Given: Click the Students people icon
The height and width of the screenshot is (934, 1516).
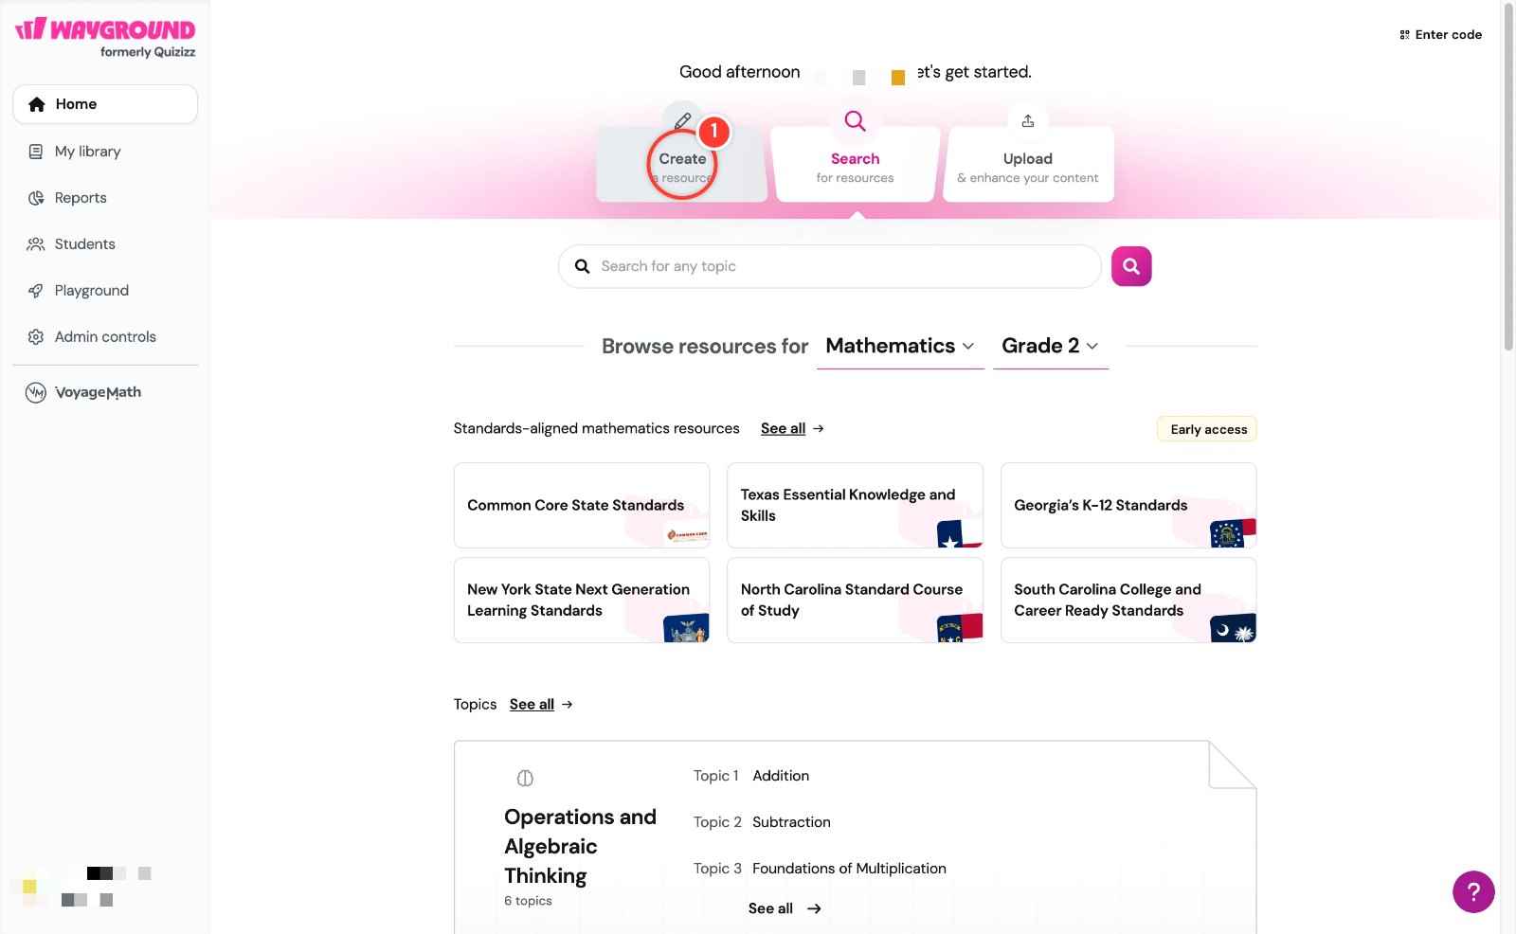Looking at the screenshot, I should (36, 244).
